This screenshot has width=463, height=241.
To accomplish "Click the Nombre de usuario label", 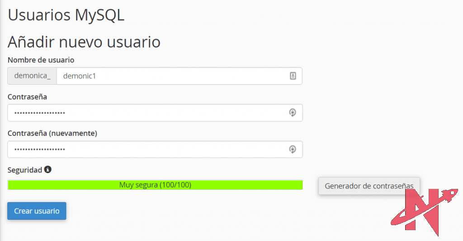I will click(x=41, y=60).
